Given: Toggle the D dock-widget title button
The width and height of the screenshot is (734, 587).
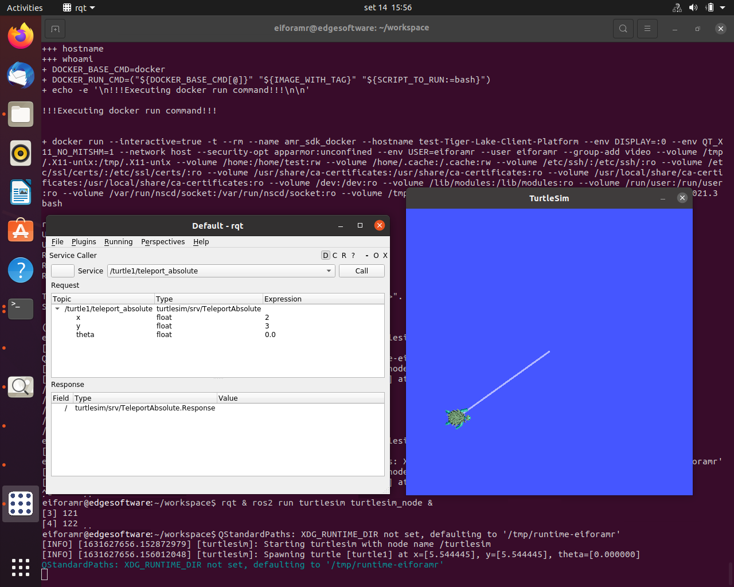Looking at the screenshot, I should [x=326, y=256].
